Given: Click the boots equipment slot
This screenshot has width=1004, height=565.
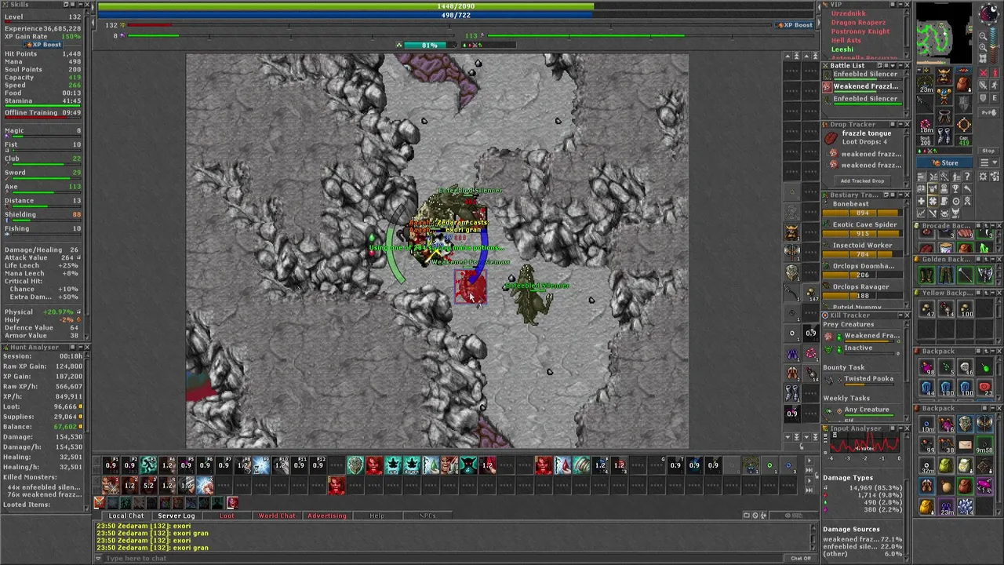Looking at the screenshot, I should (944, 135).
